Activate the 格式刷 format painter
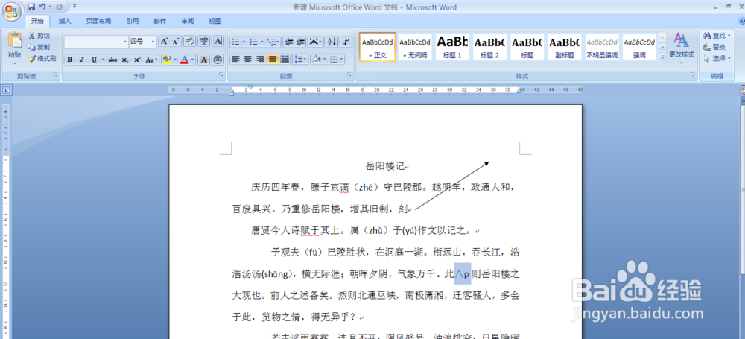The image size is (745, 339). [42, 58]
